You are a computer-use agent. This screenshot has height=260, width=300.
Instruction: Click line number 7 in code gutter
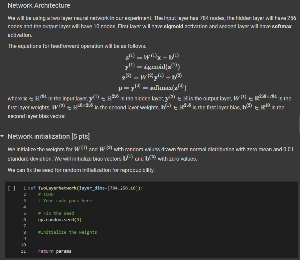coord(25,226)
